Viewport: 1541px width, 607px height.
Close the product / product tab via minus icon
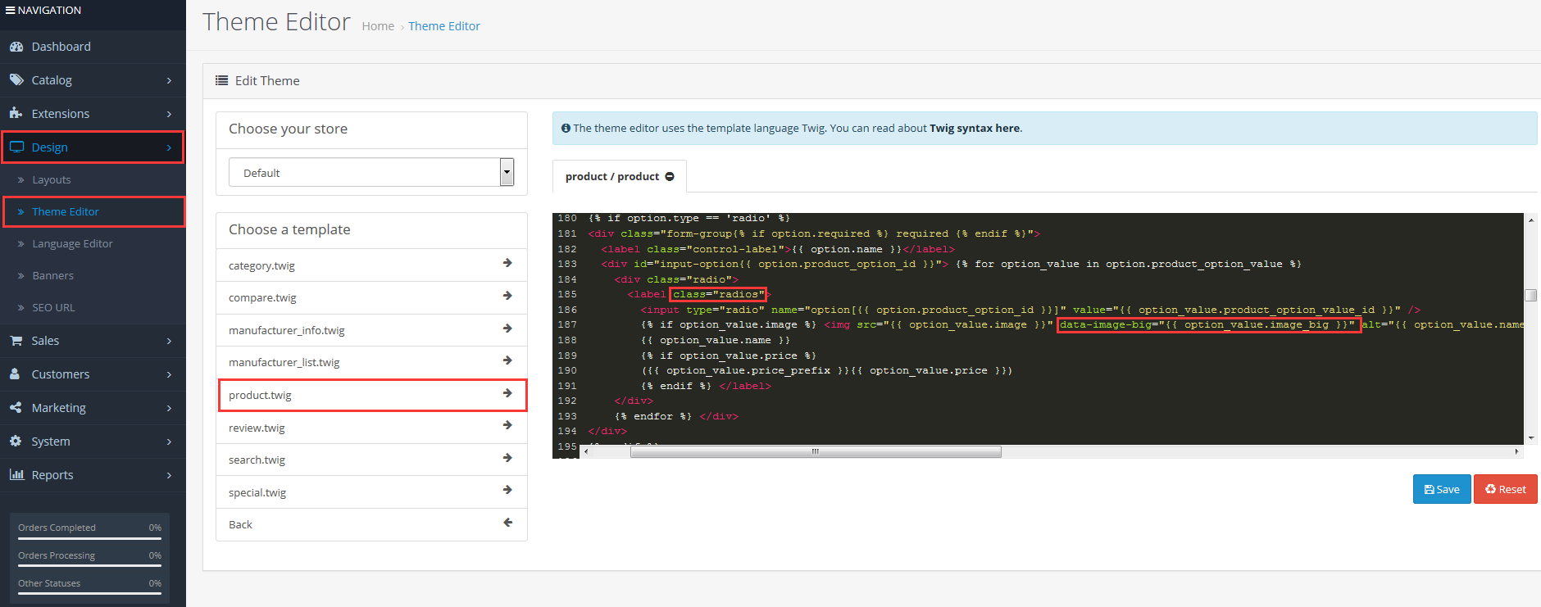[x=670, y=177]
